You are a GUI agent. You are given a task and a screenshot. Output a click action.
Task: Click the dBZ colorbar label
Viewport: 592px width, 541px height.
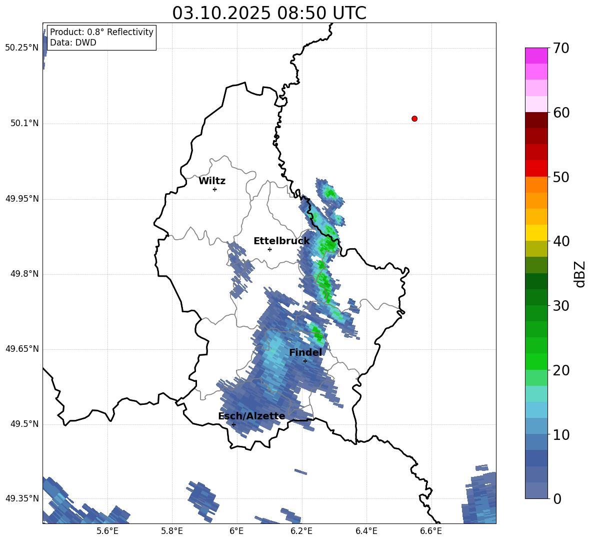click(x=579, y=274)
